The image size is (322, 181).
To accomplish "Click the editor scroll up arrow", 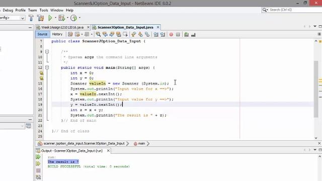I will 316,41.
